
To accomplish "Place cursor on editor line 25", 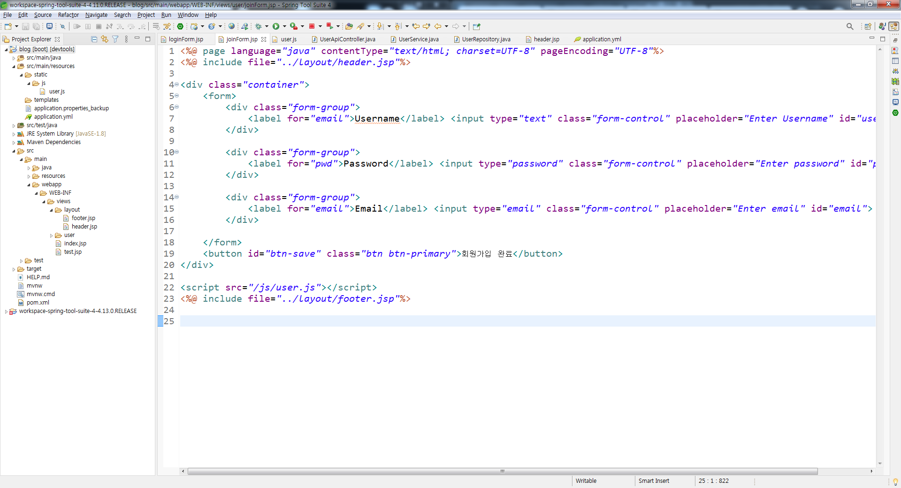I will pyautogui.click(x=527, y=321).
